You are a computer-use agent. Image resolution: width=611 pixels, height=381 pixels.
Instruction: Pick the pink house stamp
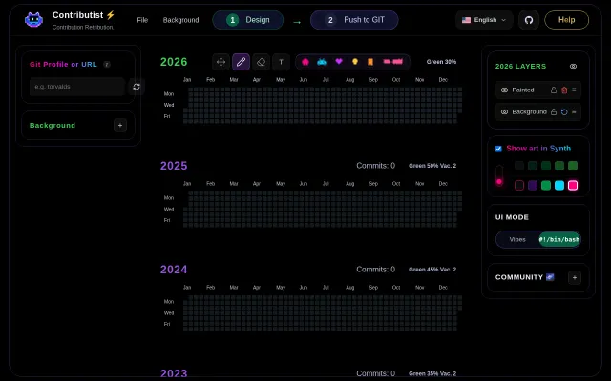tap(305, 62)
